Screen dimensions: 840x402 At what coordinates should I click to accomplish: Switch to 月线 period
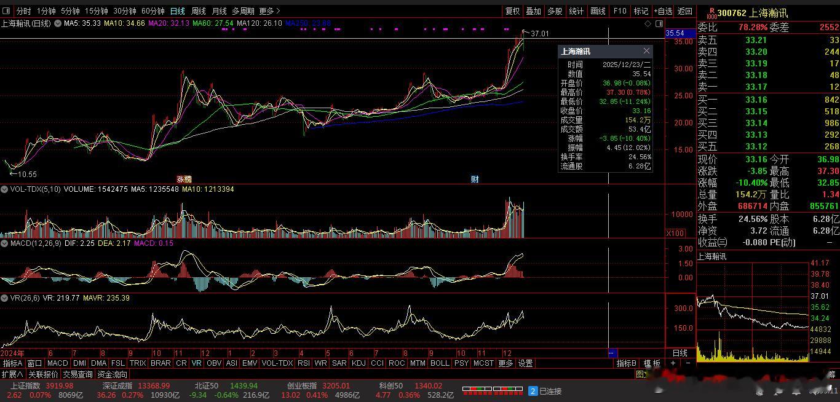(x=220, y=11)
